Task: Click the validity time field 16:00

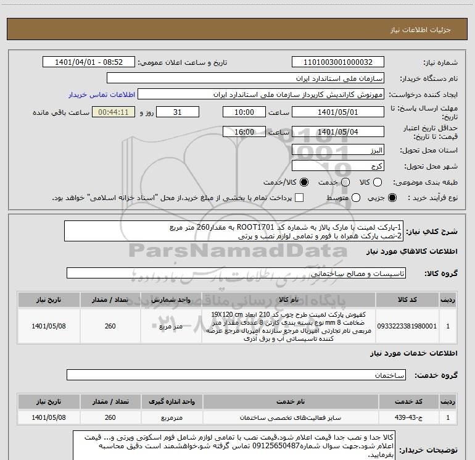Action: pyautogui.click(x=244, y=132)
